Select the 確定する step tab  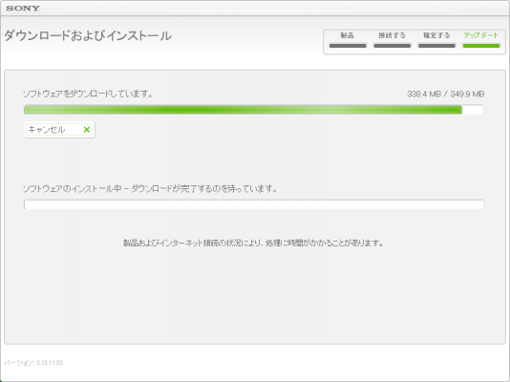tap(436, 40)
